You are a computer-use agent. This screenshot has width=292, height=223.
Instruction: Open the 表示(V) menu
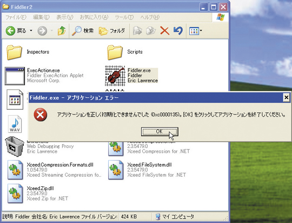[65, 17]
